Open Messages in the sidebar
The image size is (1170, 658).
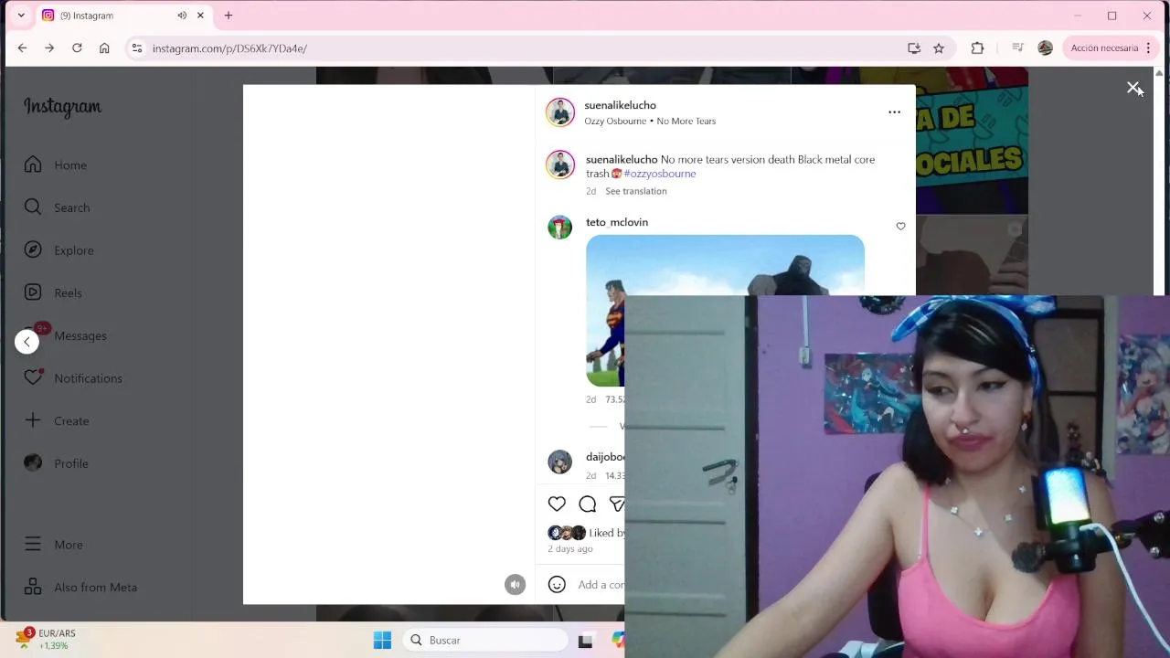coord(66,335)
